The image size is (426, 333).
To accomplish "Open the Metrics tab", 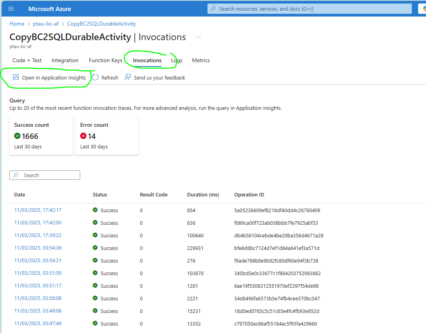I will (201, 60).
